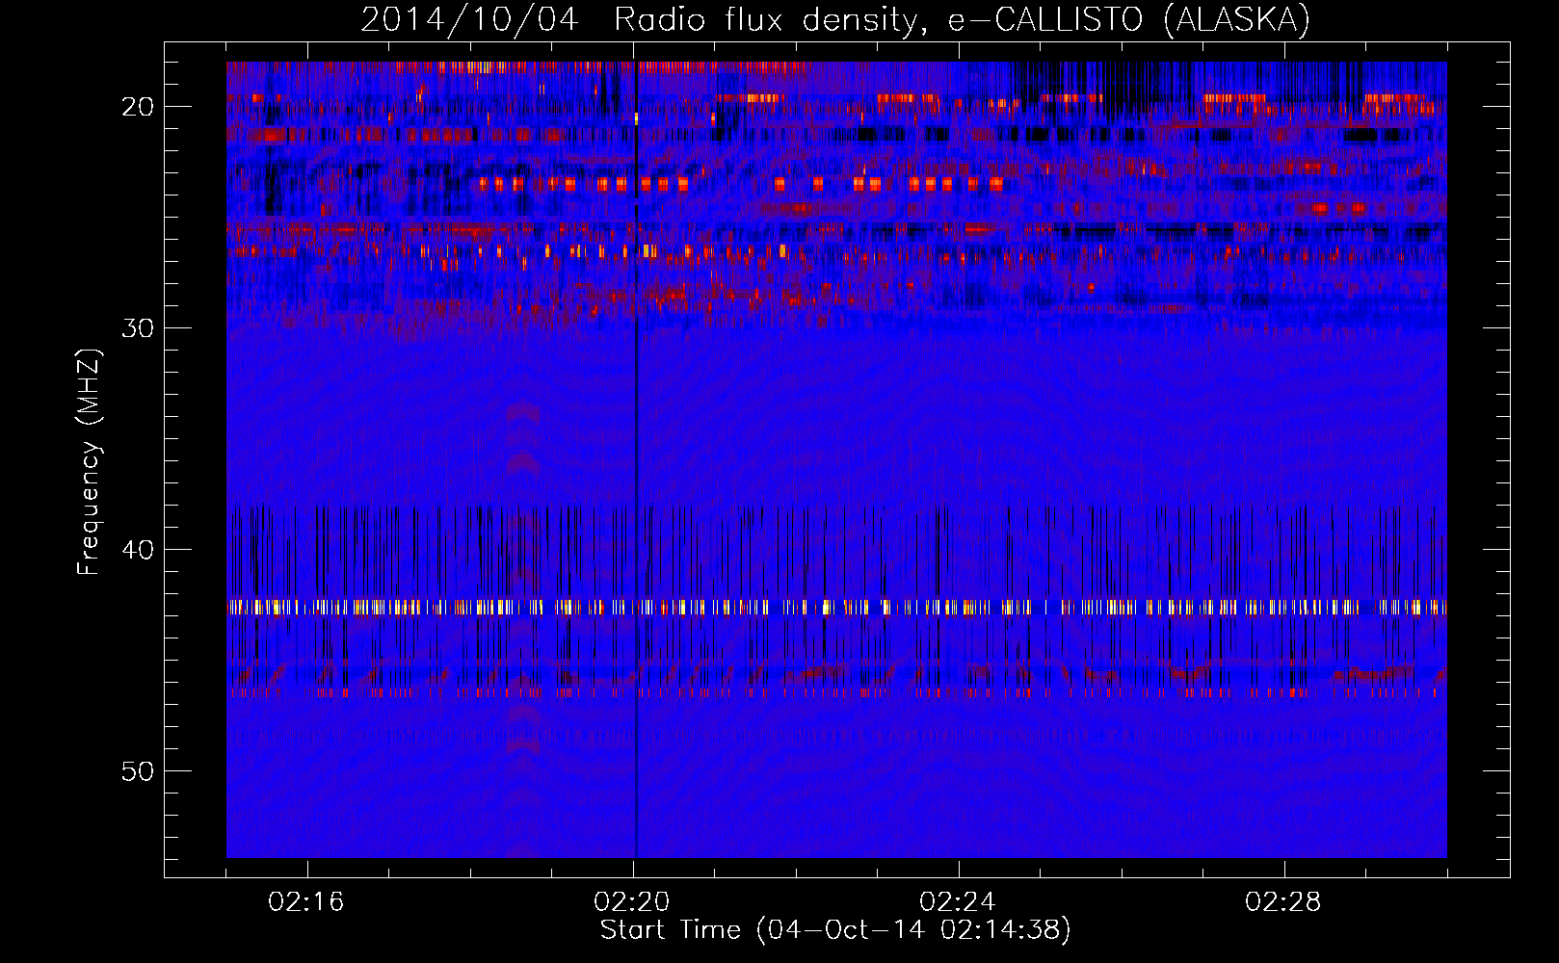Click the bright yellow-white interference band near 42.5 MHz
This screenshot has height=963, width=1559.
pyautogui.click(x=836, y=608)
